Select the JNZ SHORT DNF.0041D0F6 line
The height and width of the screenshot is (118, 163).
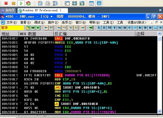coord(79,87)
